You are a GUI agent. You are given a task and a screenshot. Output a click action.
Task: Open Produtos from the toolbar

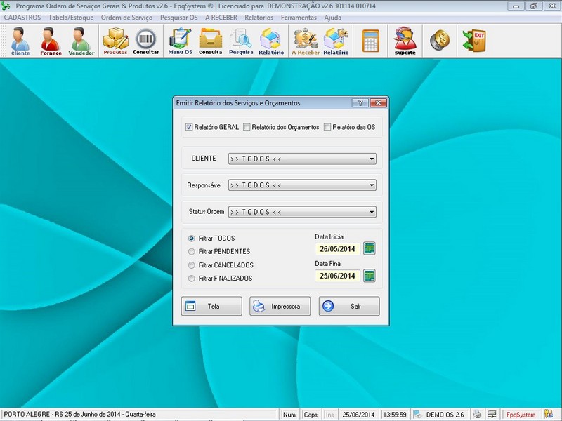[x=115, y=41]
